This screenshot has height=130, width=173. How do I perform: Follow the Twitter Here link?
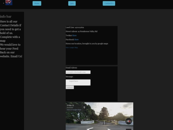tap(74, 36)
